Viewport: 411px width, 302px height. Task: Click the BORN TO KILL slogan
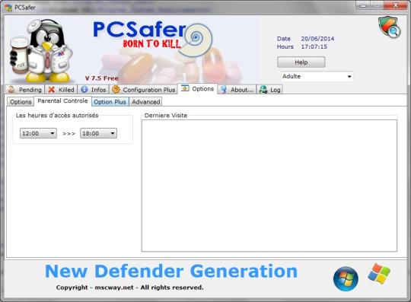(151, 43)
